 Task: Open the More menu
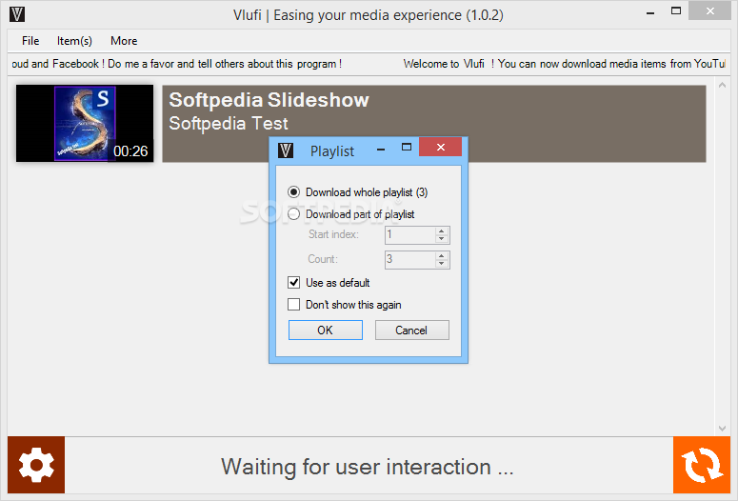click(x=124, y=41)
